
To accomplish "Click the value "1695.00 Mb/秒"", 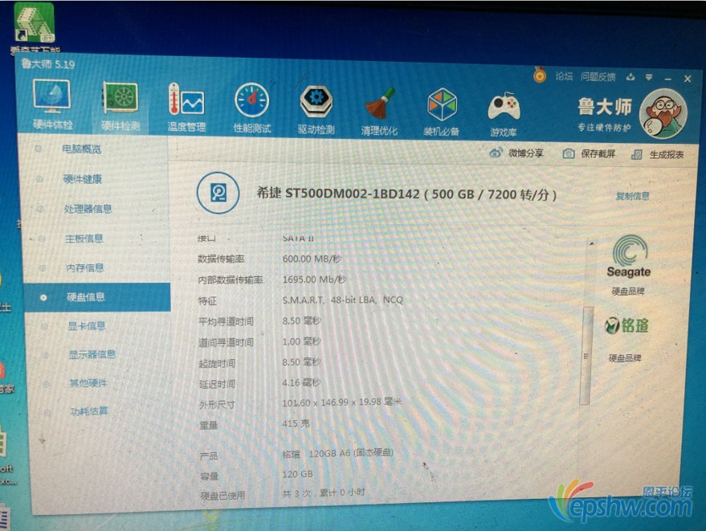I will (x=314, y=280).
